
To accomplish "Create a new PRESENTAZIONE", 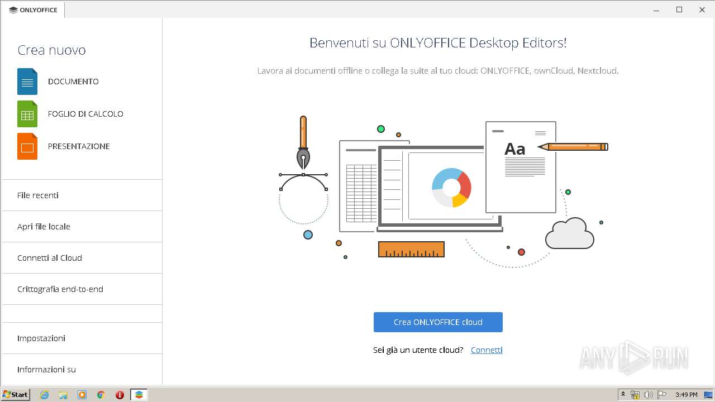I will point(79,146).
